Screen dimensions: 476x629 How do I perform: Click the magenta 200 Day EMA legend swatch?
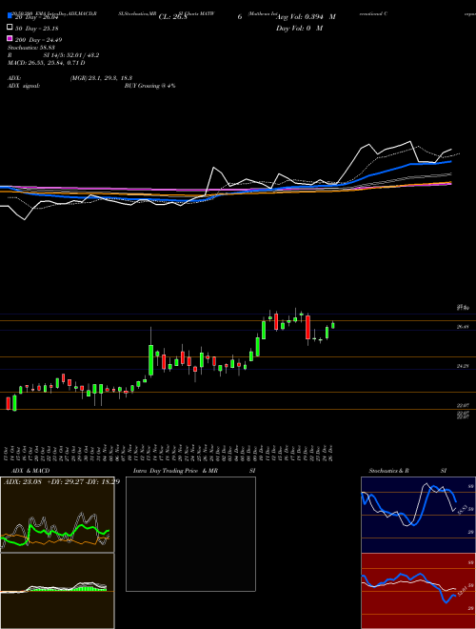10,38
